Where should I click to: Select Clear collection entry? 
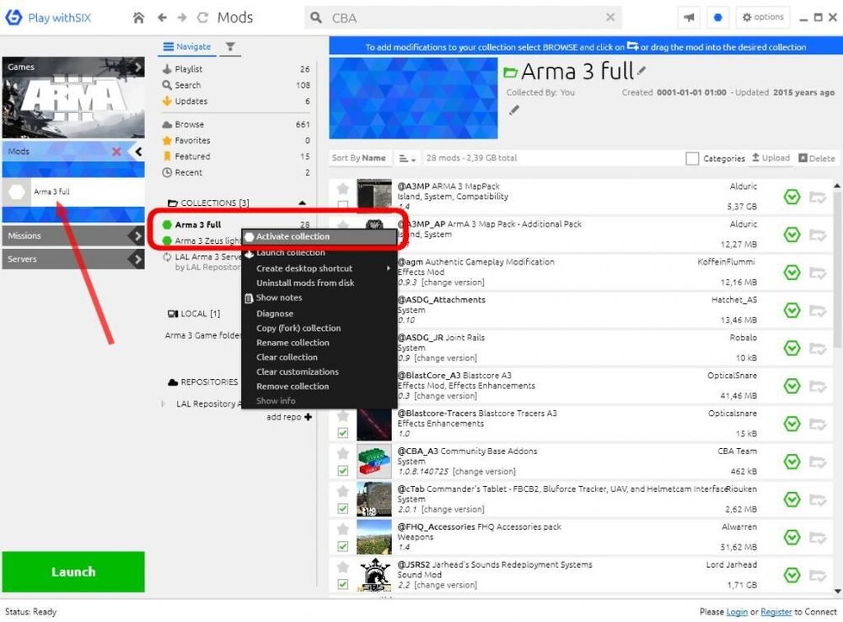click(x=319, y=357)
